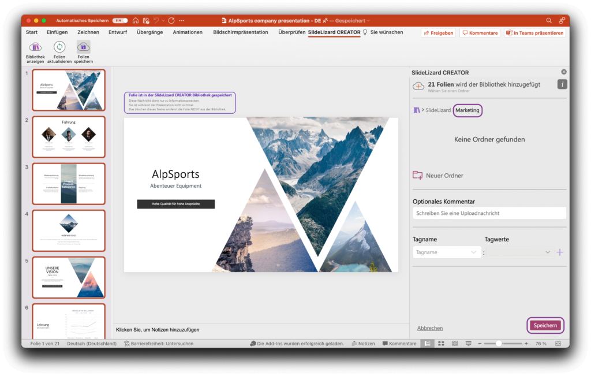This screenshot has width=591, height=376.
Task: Click Deutsch (Deutschland) language in status bar
Action: tap(92, 344)
